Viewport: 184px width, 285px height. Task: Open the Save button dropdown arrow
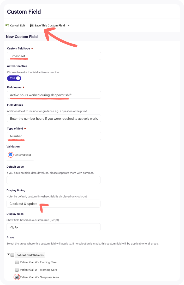tap(69, 25)
